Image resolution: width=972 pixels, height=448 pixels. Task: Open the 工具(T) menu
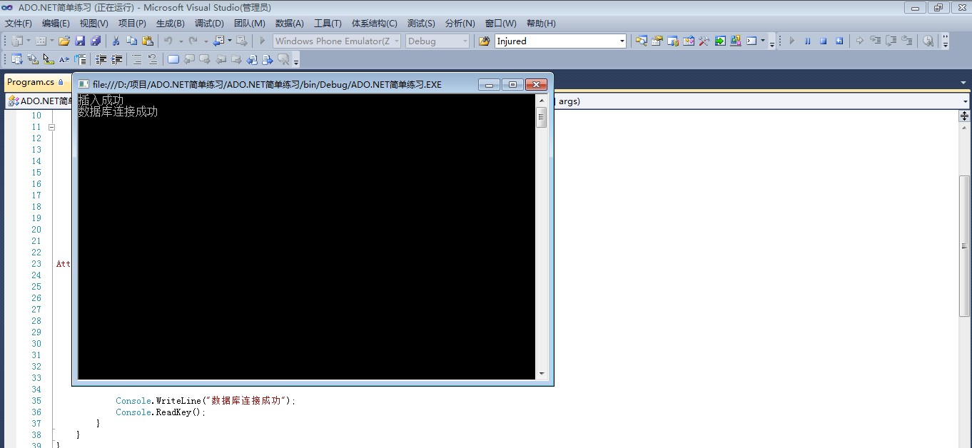click(328, 24)
